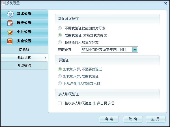Screen dimensions: 170x127
Task: Select 需要我验证,才能加我为好友 radio option
Action: [60, 35]
